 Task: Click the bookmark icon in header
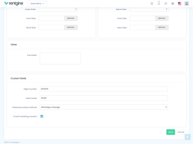point(152,4)
